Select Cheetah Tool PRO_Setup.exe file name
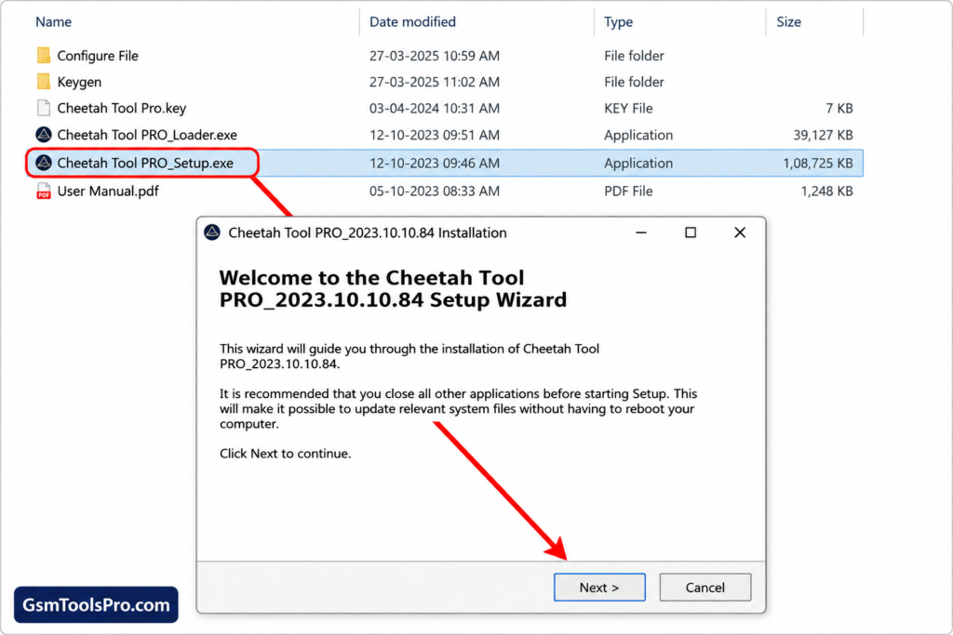Screen dimensions: 953x635 pos(145,163)
